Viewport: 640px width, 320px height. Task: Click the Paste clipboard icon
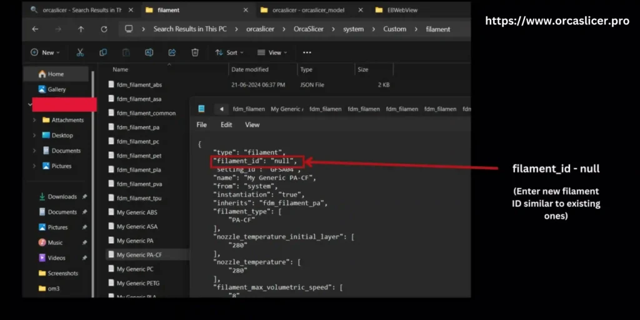(x=126, y=52)
